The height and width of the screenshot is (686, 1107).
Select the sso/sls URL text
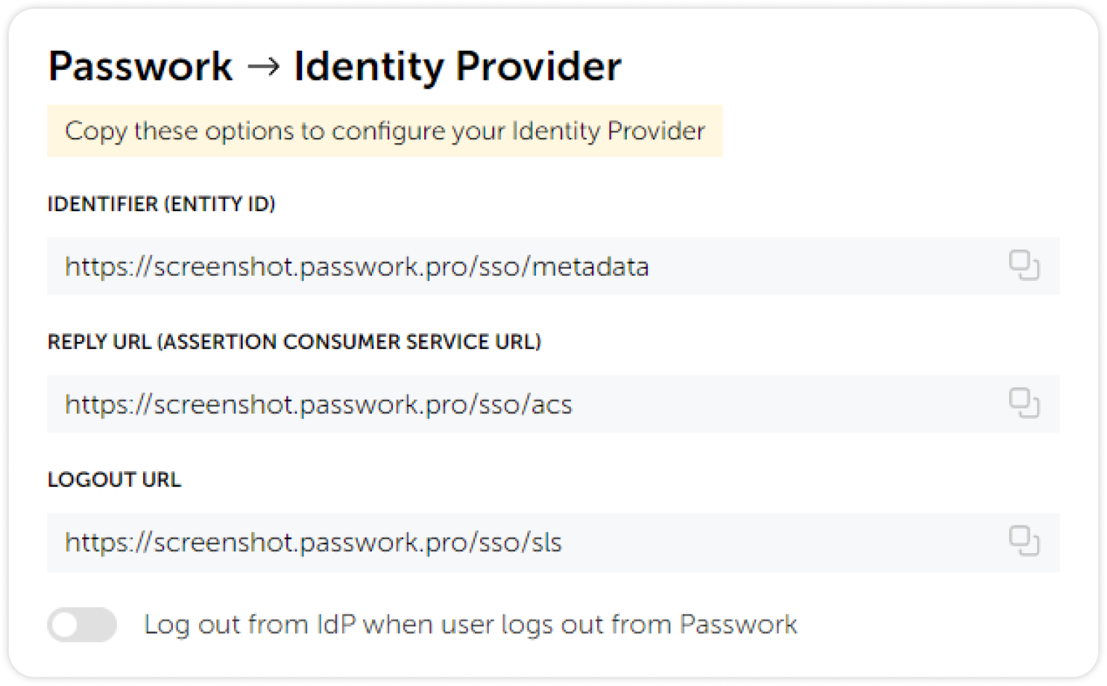pos(312,542)
